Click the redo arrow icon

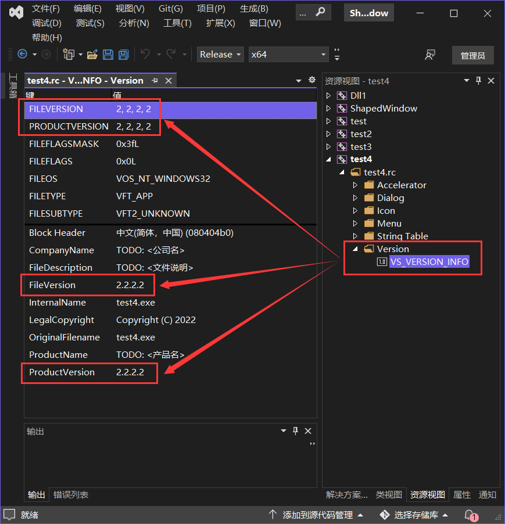coord(171,54)
